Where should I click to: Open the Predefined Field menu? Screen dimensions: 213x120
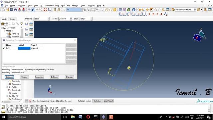pos(52,6)
